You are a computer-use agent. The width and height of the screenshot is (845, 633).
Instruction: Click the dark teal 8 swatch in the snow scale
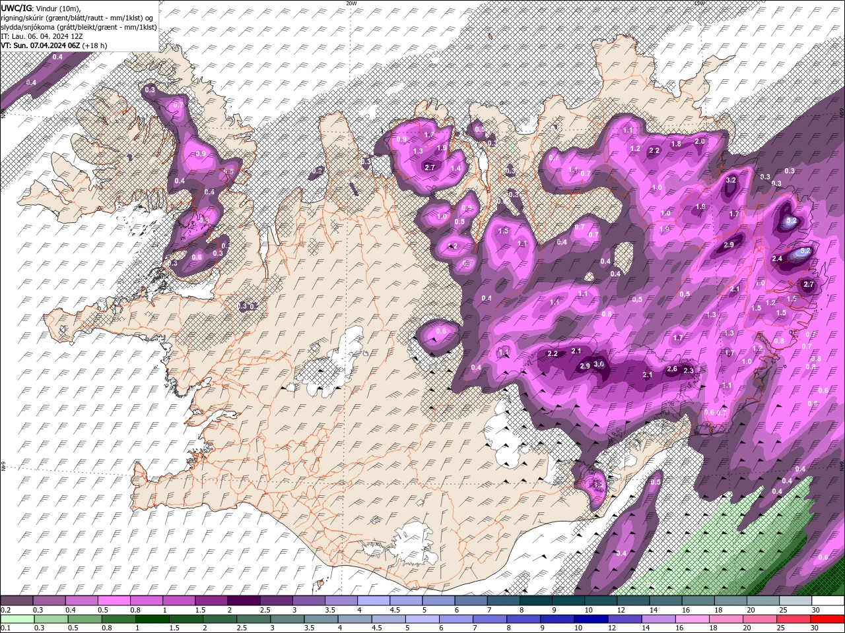click(x=535, y=601)
